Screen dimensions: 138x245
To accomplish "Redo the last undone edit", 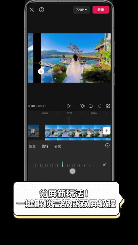I will click(100, 106).
